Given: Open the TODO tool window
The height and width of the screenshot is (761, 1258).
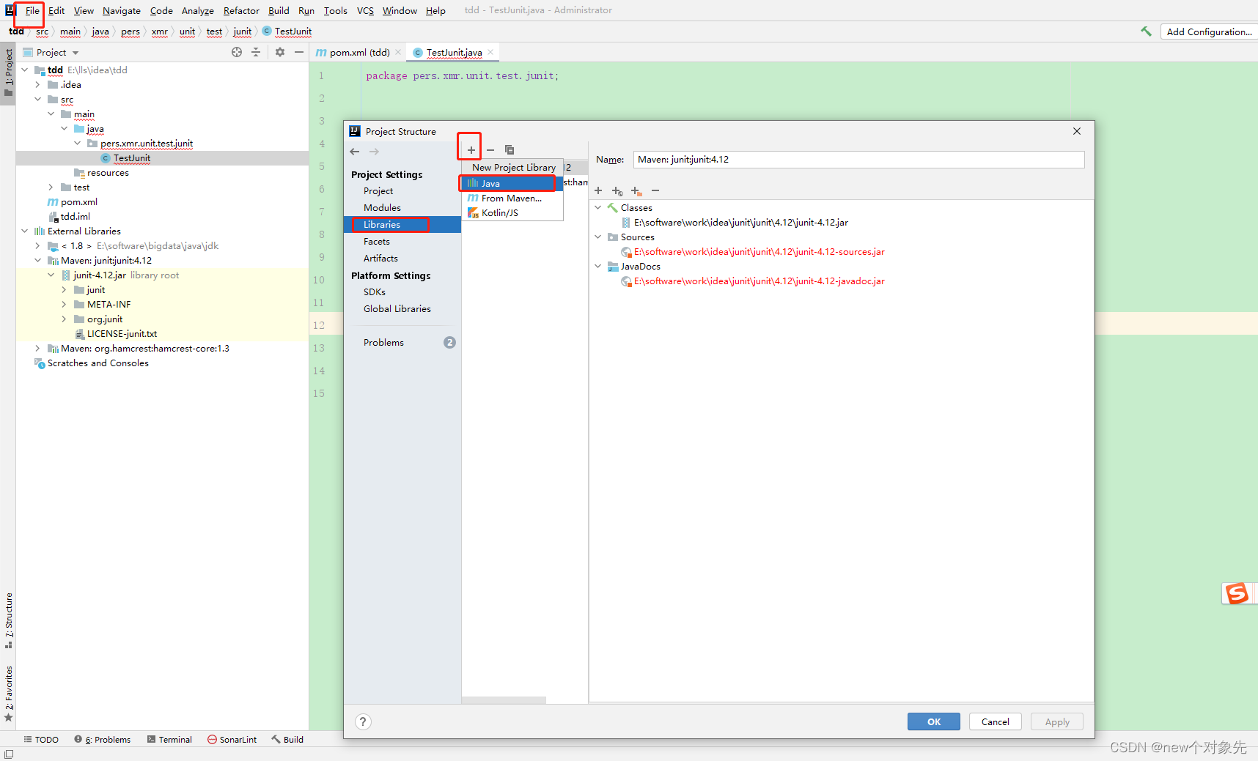Looking at the screenshot, I should coord(41,740).
